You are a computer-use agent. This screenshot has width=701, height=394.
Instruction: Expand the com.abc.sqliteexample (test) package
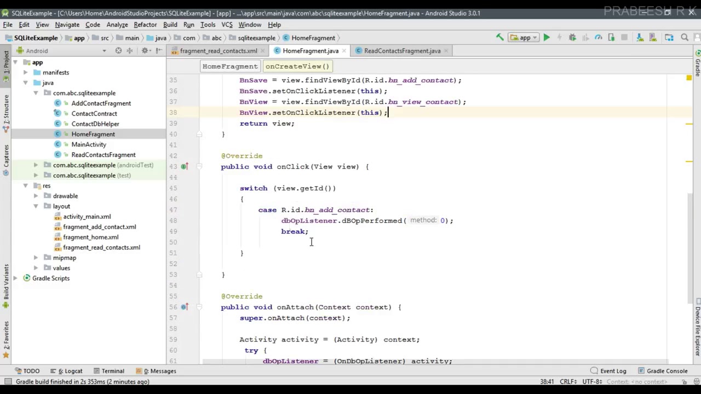pyautogui.click(x=36, y=175)
